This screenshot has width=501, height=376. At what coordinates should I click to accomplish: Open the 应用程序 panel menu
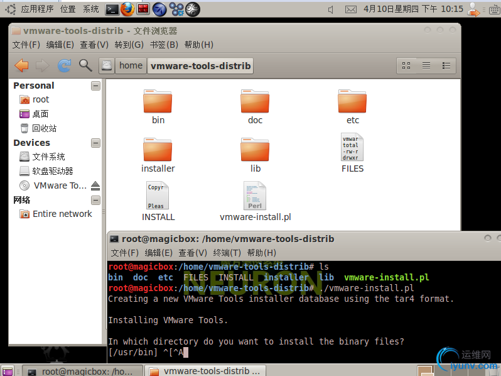[37, 9]
